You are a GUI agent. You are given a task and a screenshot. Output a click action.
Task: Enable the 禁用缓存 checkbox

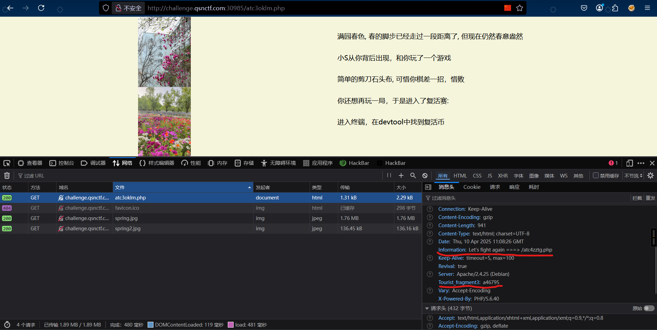(596, 175)
